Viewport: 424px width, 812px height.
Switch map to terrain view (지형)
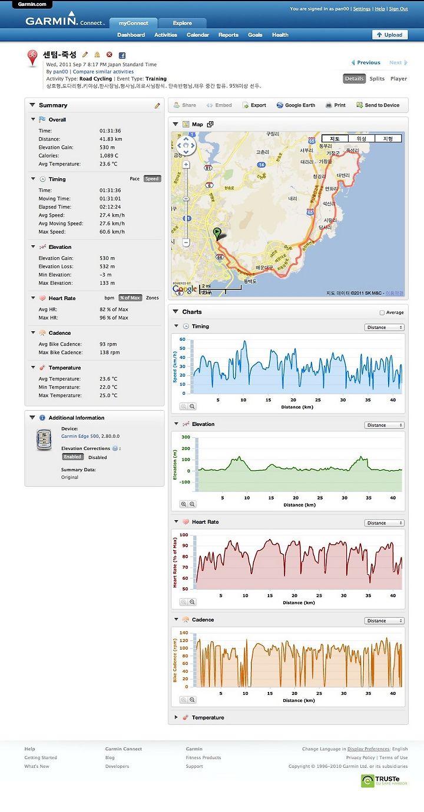tap(388, 138)
